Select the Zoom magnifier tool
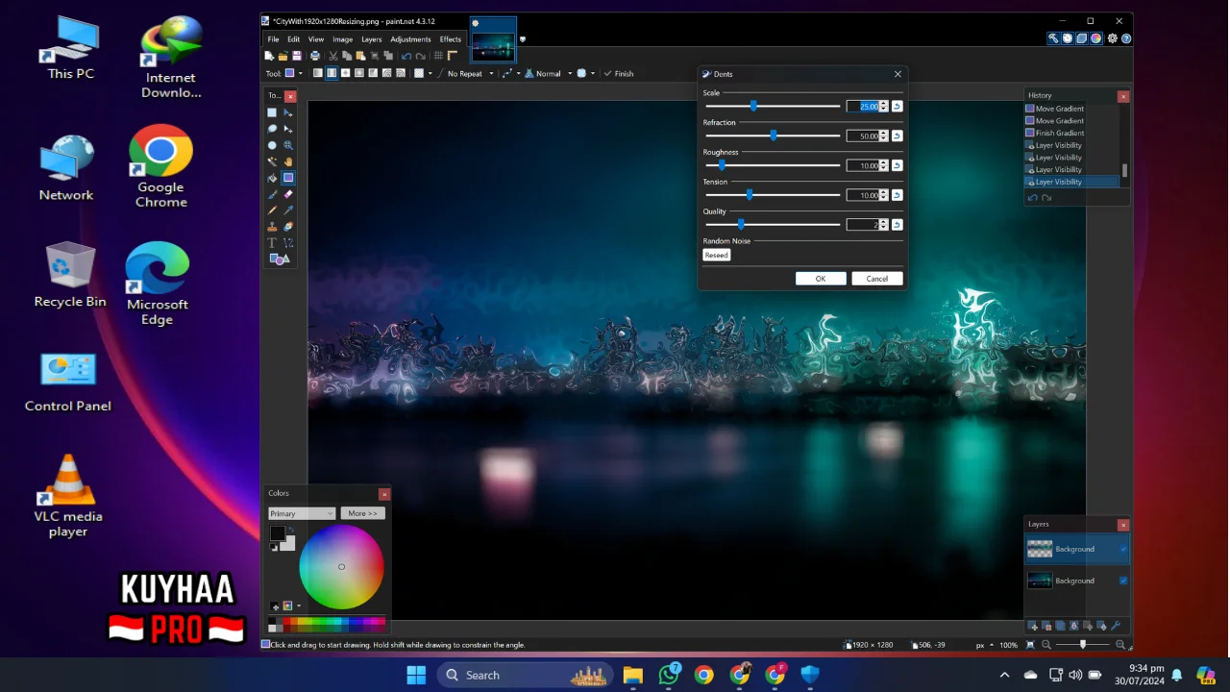This screenshot has width=1230, height=692. click(288, 145)
